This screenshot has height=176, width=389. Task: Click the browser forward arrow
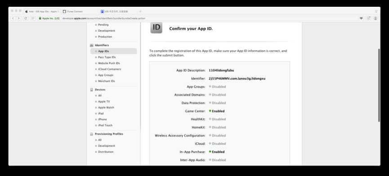pyautogui.click(x=18, y=18)
